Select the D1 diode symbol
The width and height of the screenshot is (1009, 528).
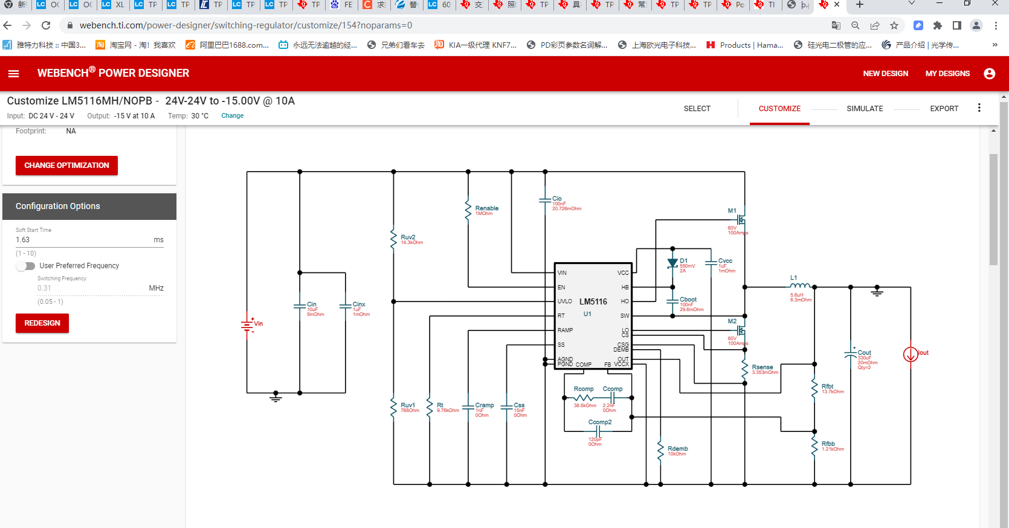pyautogui.click(x=672, y=263)
